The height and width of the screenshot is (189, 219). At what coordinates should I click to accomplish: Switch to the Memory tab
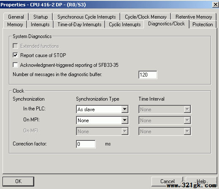(15, 25)
